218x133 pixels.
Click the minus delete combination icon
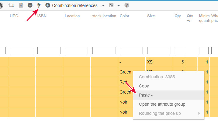[30, 5]
